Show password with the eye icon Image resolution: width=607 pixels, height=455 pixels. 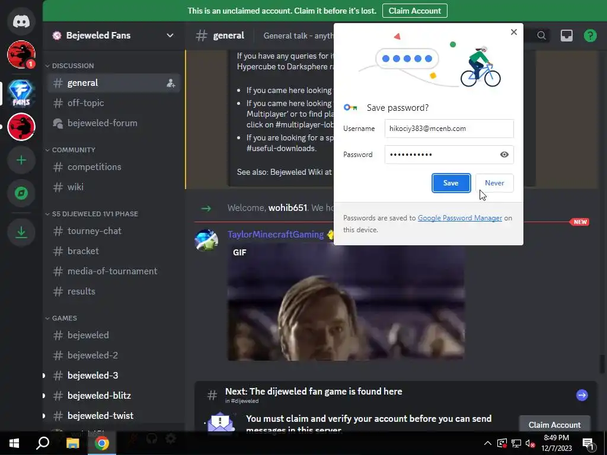pyautogui.click(x=504, y=155)
